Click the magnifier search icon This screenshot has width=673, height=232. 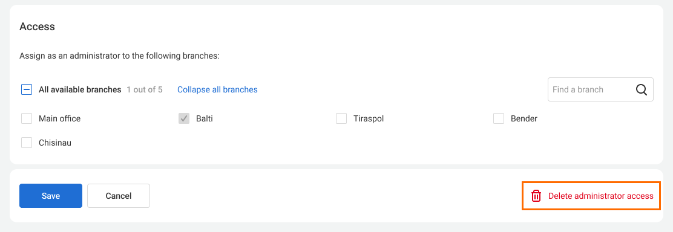click(x=642, y=89)
